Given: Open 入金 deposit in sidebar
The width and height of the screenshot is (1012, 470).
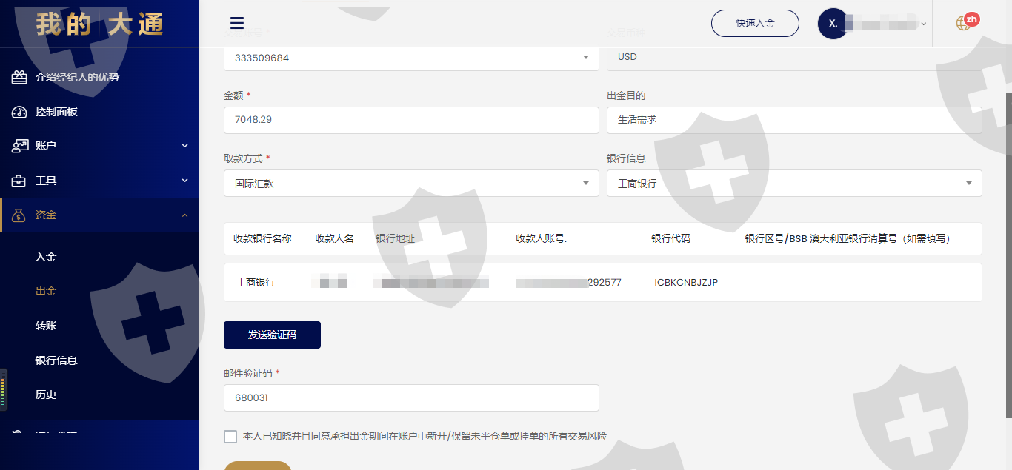Looking at the screenshot, I should coord(46,258).
